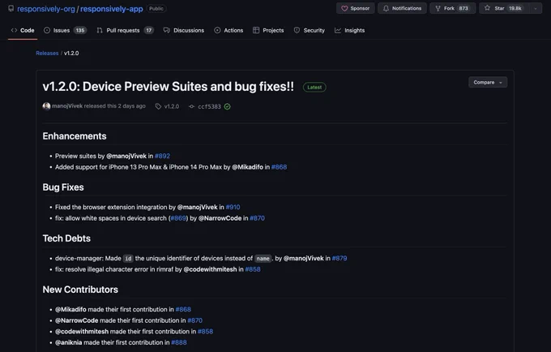551x352 pixels.
Task: Click the release title heading
Action: coord(168,87)
